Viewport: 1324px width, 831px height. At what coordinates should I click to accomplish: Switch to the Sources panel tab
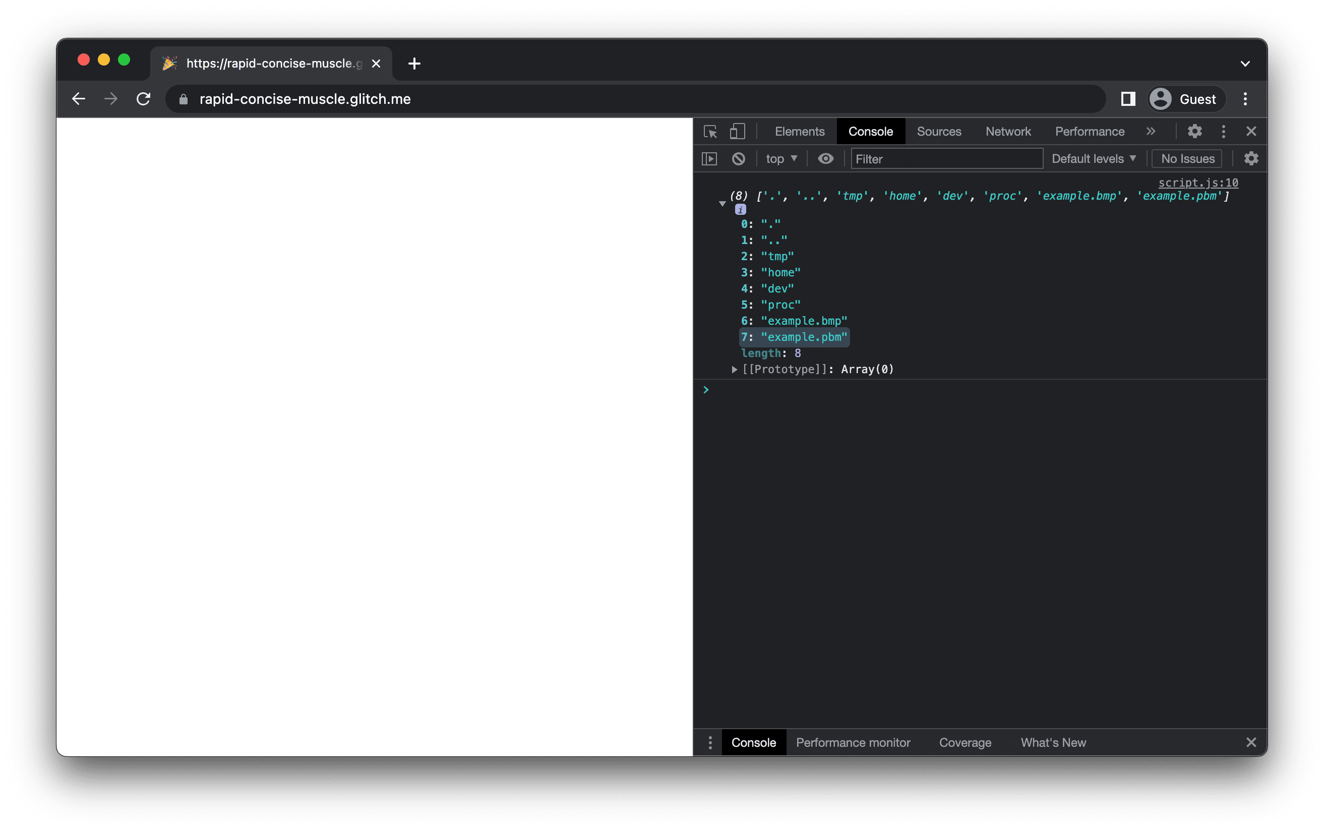939,131
